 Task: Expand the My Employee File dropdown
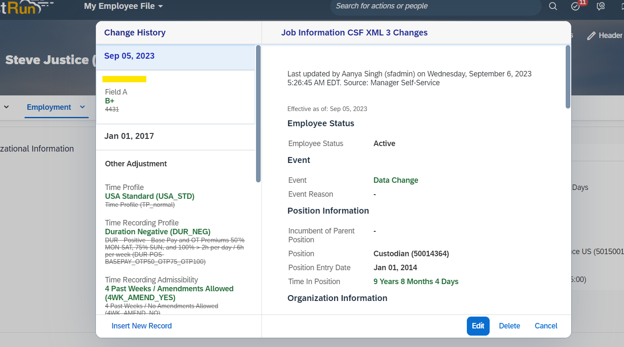coord(123,6)
